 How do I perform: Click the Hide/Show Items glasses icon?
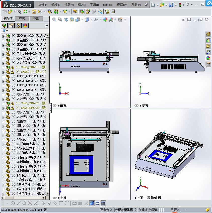click(x=96, y=20)
